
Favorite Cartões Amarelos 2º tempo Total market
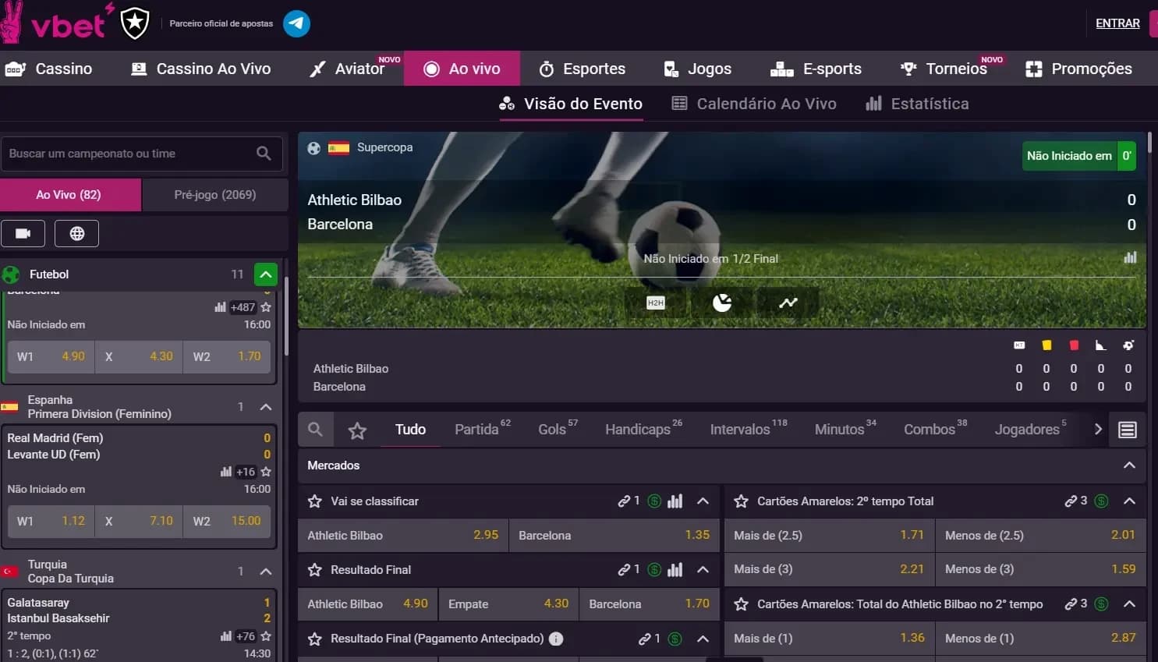(x=742, y=501)
